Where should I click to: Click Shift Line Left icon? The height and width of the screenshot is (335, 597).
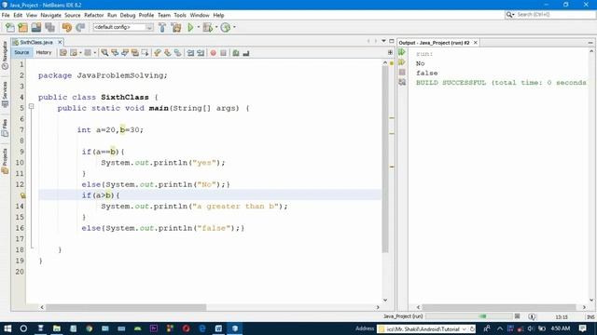(190, 53)
